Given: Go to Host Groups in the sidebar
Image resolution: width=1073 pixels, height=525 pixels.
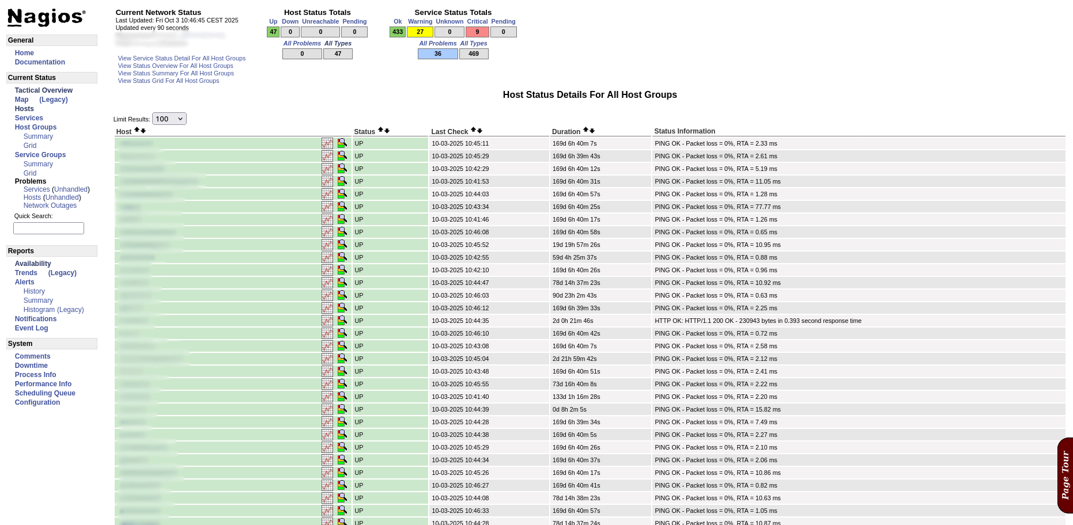Looking at the screenshot, I should coord(36,127).
